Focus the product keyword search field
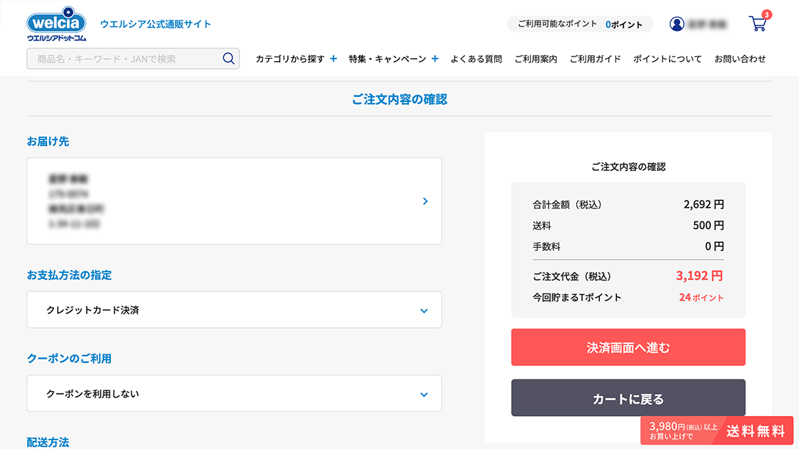799x449 pixels. pyautogui.click(x=125, y=59)
